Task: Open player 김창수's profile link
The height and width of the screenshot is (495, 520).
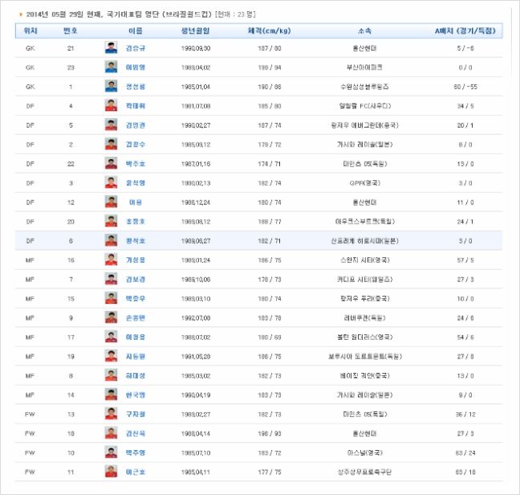Action: click(136, 145)
